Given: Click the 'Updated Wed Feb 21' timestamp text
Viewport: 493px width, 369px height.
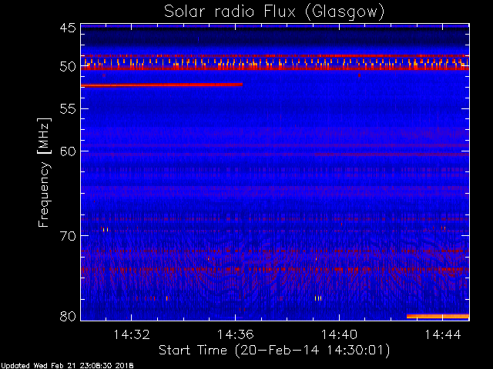Looking at the screenshot, I should [x=67, y=366].
